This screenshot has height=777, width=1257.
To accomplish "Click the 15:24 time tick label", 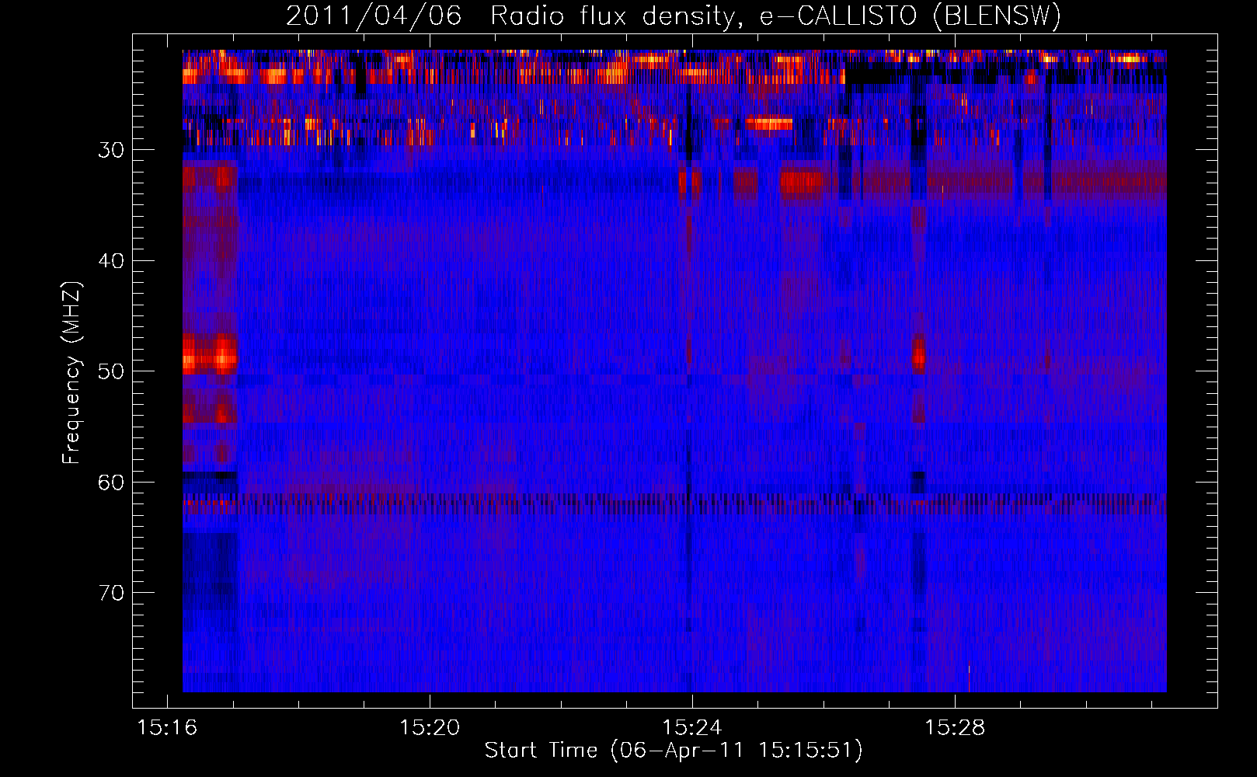I will [692, 727].
